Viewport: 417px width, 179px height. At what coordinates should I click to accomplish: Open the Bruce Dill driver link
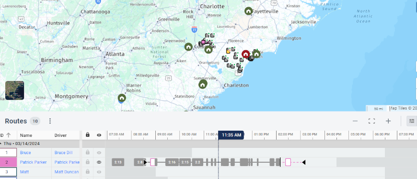tap(63, 153)
